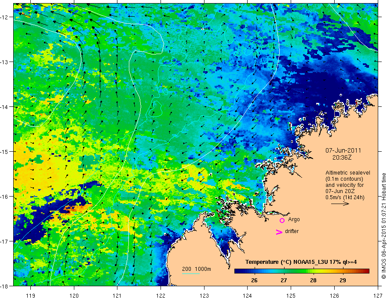Screen dimensions: 387x299
Task: Click the latitude axis label '-16'
Action: pos(4,197)
